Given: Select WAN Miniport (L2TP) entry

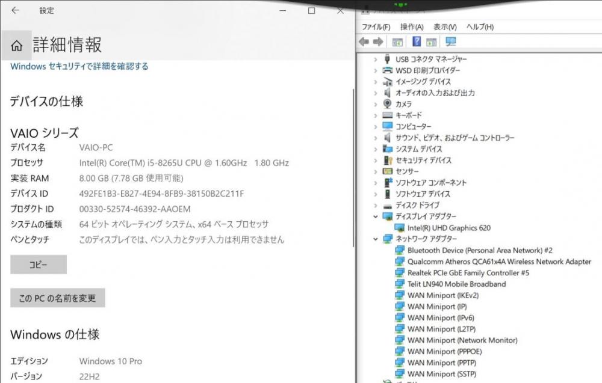Looking at the screenshot, I should click(x=441, y=328).
